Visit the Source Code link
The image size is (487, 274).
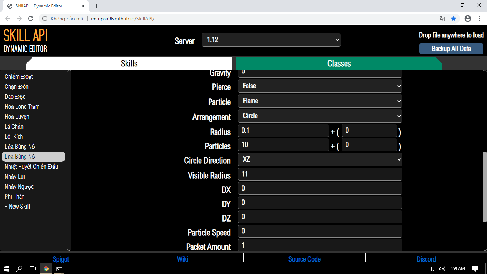[305, 259]
